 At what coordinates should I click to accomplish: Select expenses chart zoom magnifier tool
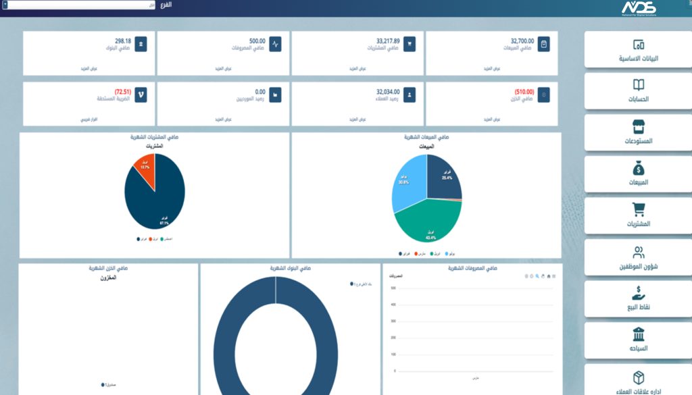pyautogui.click(x=537, y=276)
